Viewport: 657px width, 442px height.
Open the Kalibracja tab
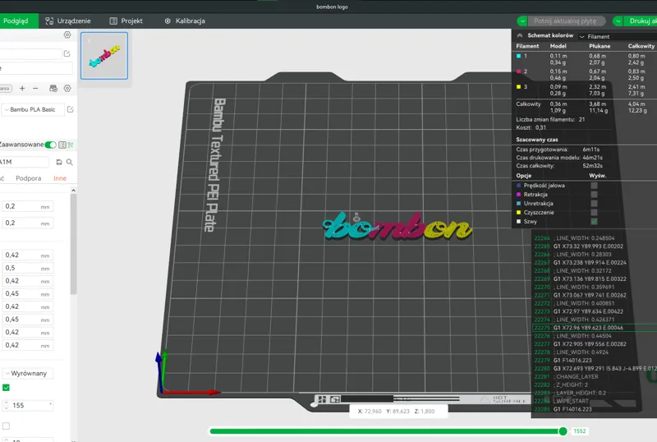185,21
